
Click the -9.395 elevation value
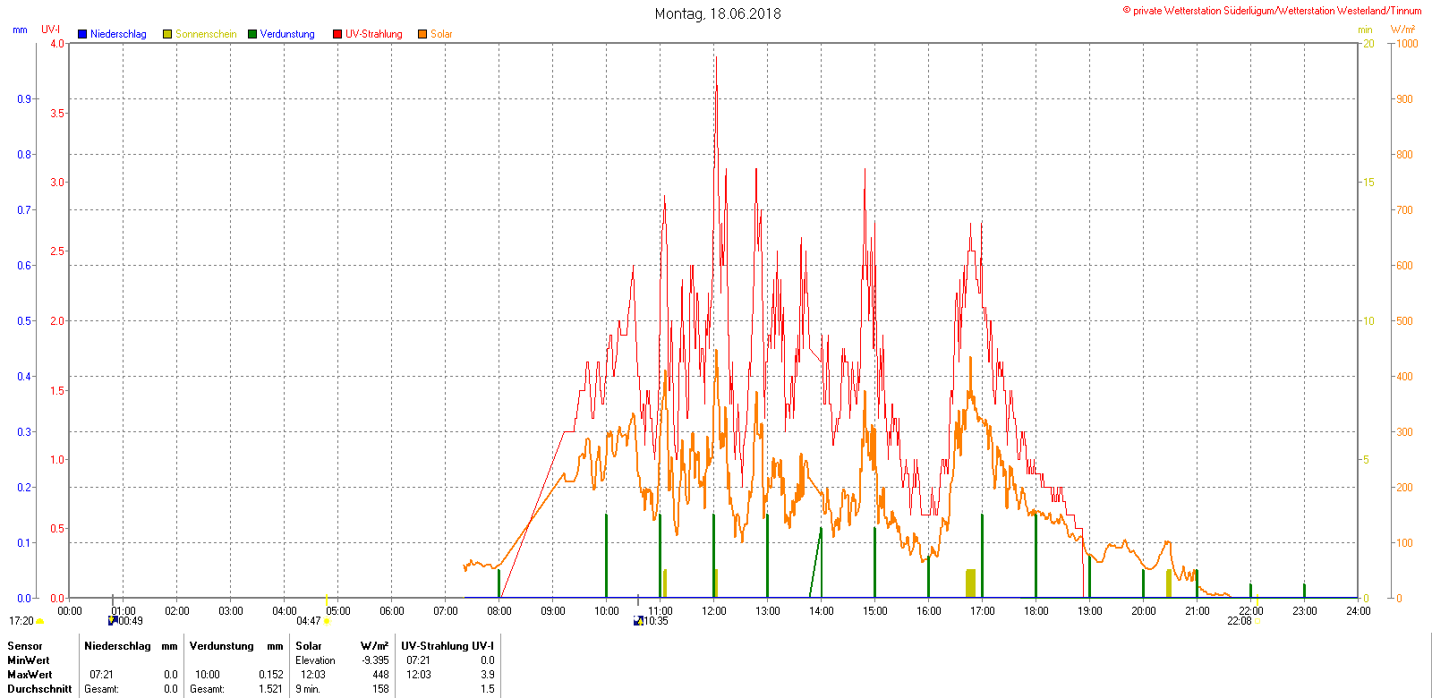tap(375, 660)
